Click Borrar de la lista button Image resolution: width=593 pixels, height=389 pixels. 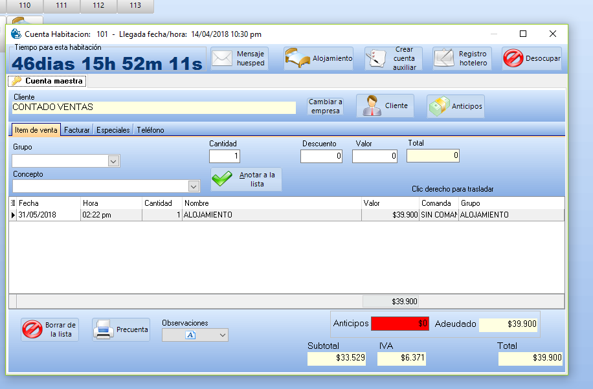coord(50,329)
